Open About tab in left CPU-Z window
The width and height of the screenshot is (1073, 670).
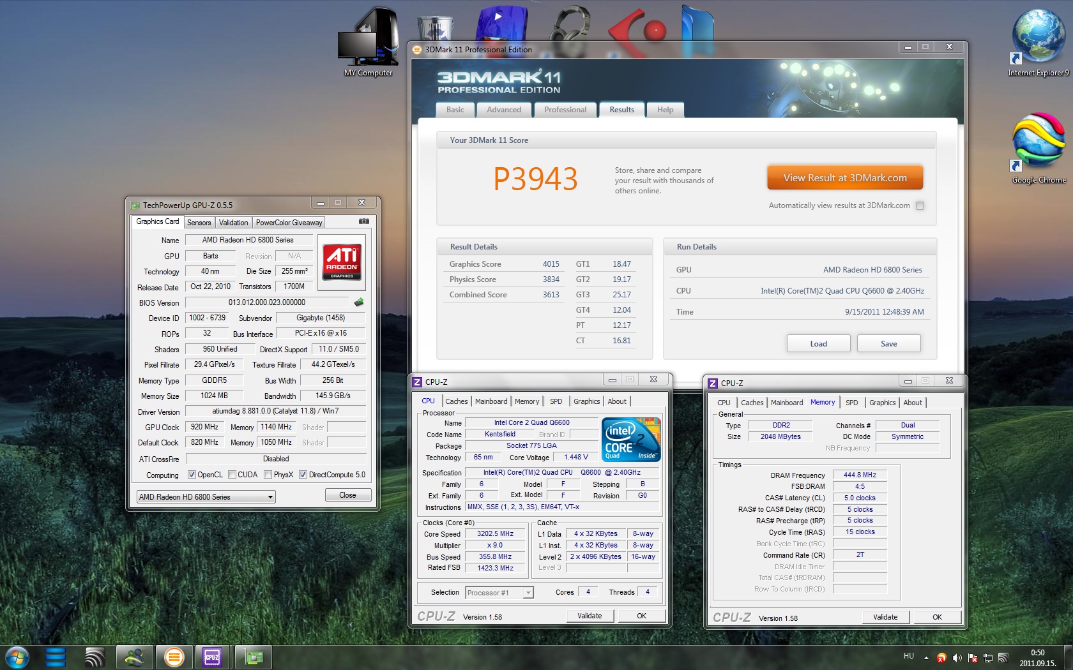tap(617, 401)
